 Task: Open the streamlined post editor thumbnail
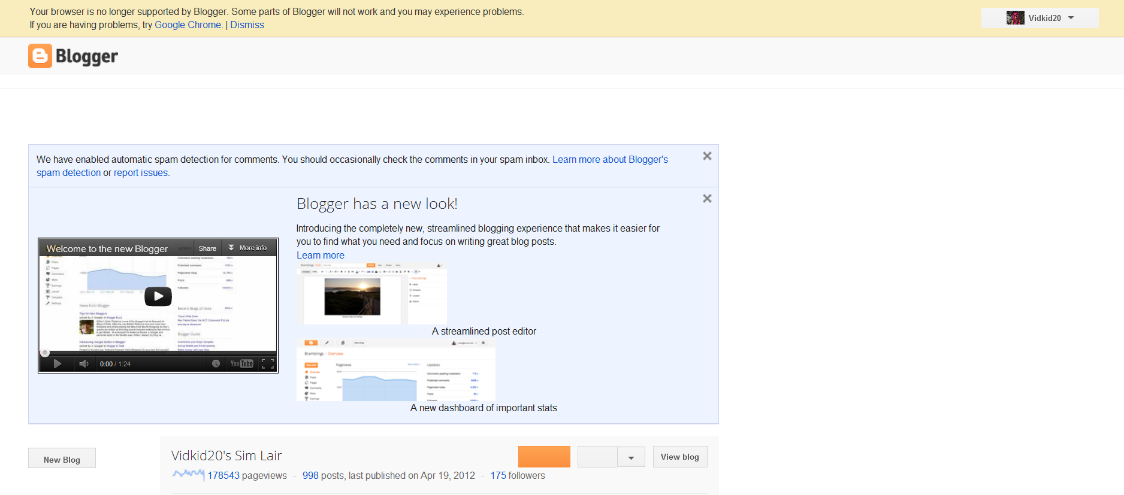coord(371,294)
